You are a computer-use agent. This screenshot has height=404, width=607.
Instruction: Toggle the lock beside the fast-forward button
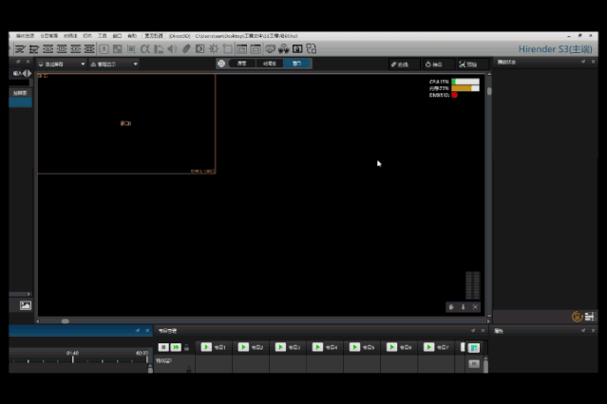click(186, 347)
